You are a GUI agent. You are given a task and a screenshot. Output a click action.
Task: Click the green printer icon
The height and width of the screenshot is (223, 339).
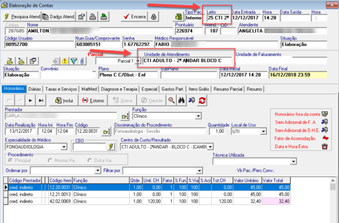[x=104, y=17]
